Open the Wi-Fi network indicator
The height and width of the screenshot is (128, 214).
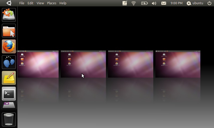click(x=134, y=3)
